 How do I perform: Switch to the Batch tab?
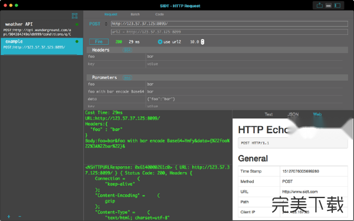pyautogui.click(x=135, y=14)
